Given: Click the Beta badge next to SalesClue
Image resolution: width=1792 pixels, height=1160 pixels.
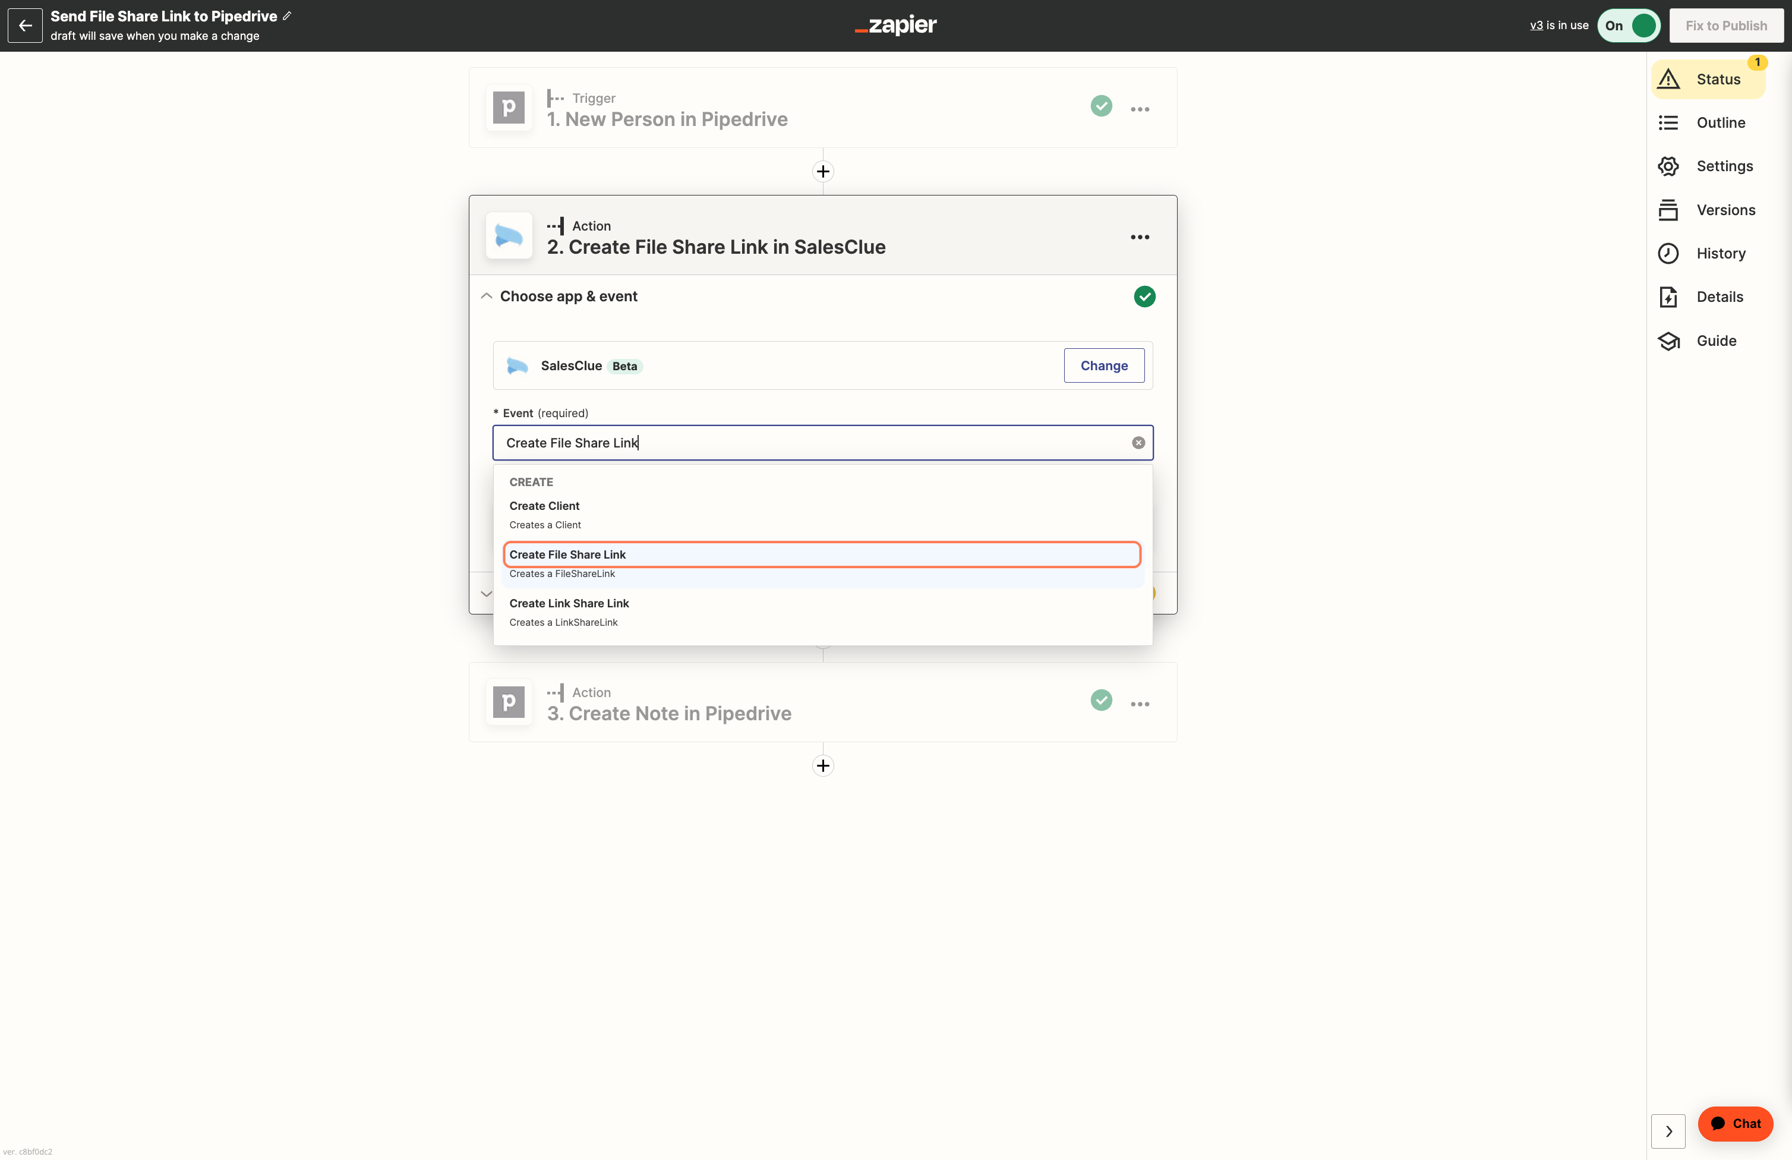Looking at the screenshot, I should click(x=624, y=366).
